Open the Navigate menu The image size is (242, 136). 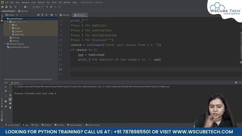[x=25, y=3]
